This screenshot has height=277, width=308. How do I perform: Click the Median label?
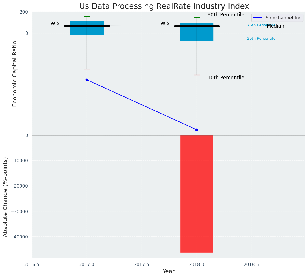[x=275, y=26]
